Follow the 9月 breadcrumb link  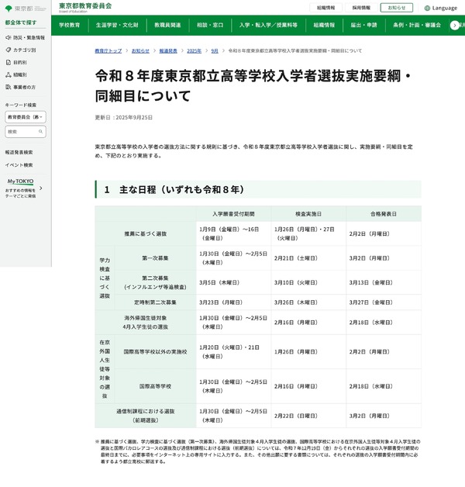[x=215, y=51]
